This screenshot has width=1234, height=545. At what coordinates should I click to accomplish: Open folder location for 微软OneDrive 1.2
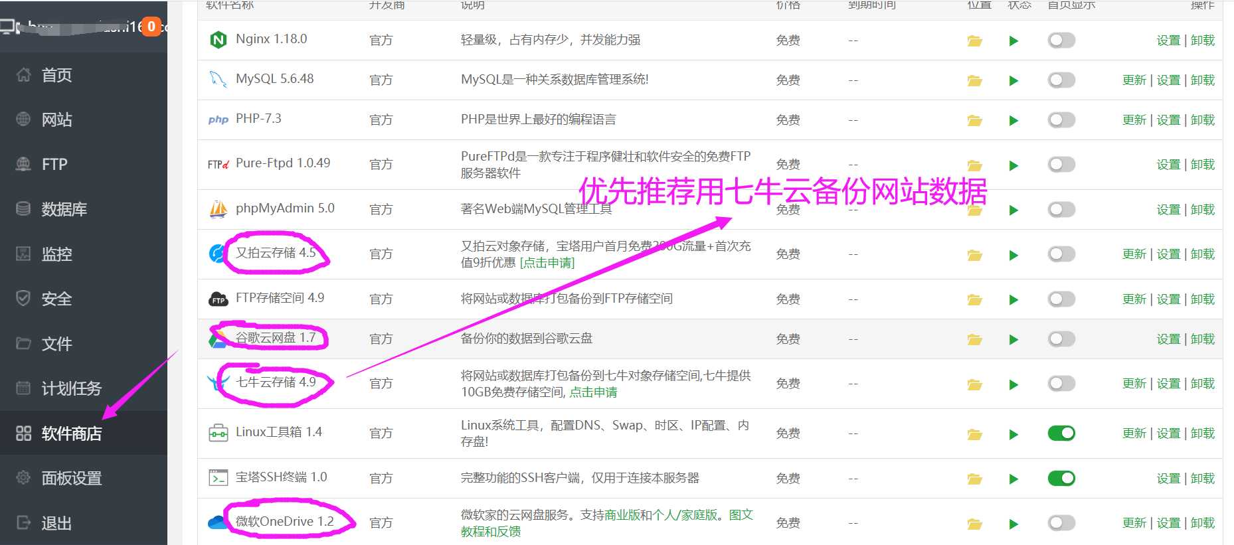click(x=974, y=524)
